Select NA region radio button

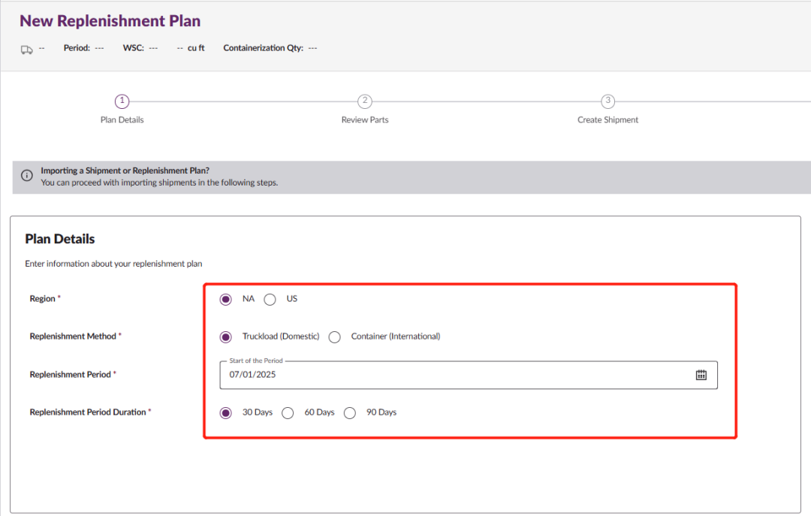[x=226, y=299]
